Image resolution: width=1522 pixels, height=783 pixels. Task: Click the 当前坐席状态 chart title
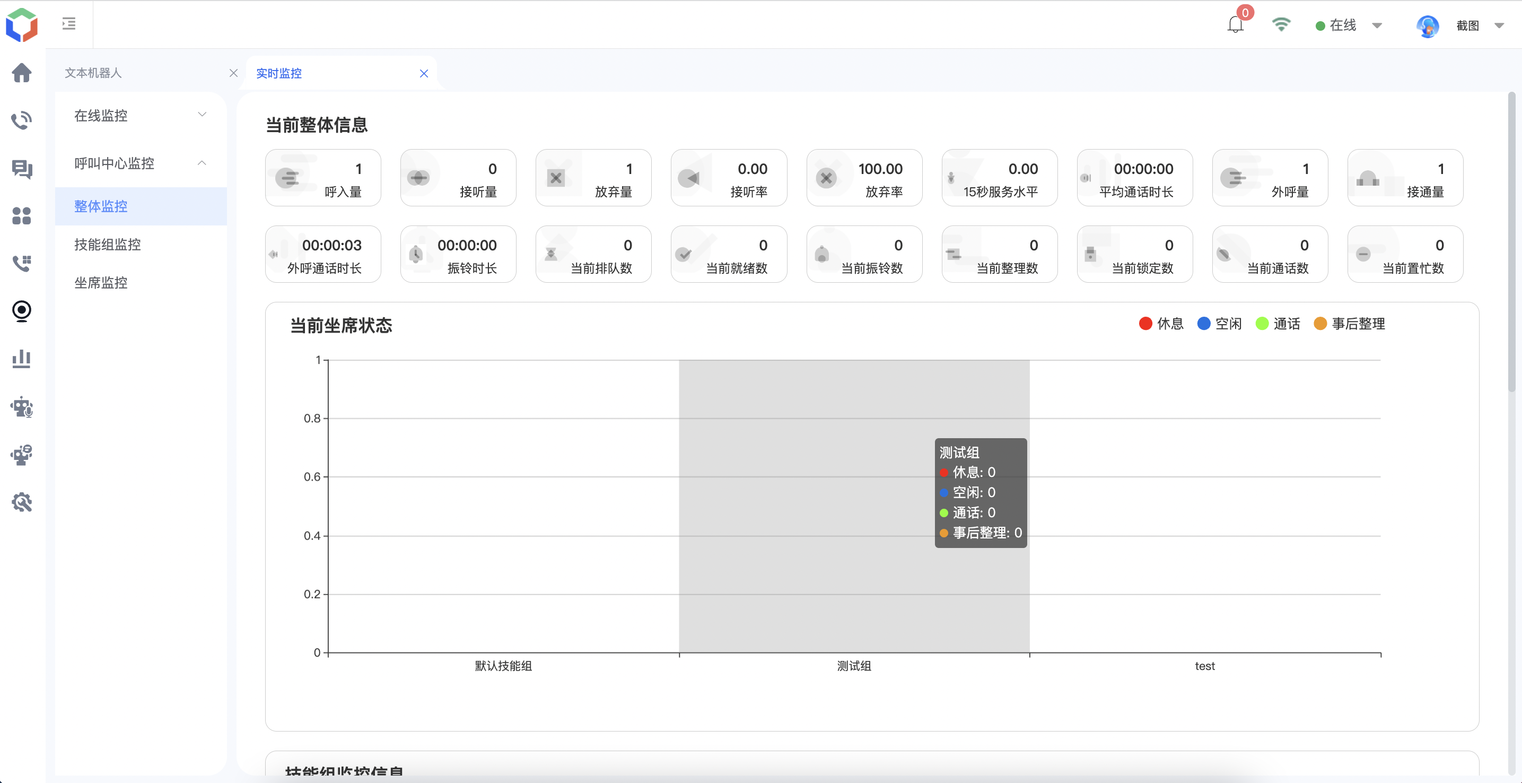point(341,326)
